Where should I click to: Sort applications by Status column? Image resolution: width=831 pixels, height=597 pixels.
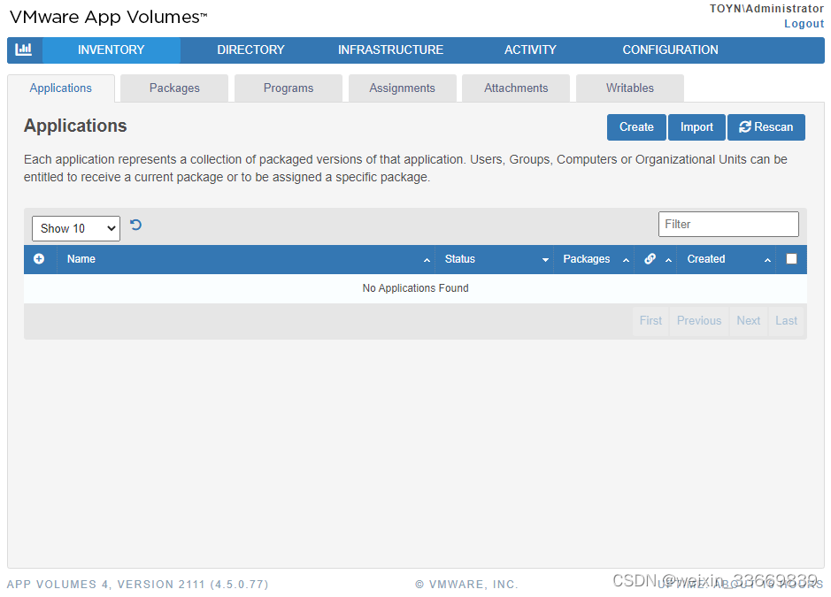click(x=494, y=259)
